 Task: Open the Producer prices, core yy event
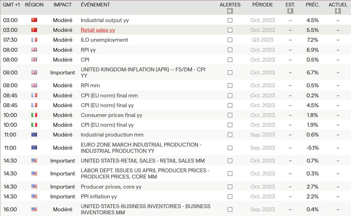111,187
